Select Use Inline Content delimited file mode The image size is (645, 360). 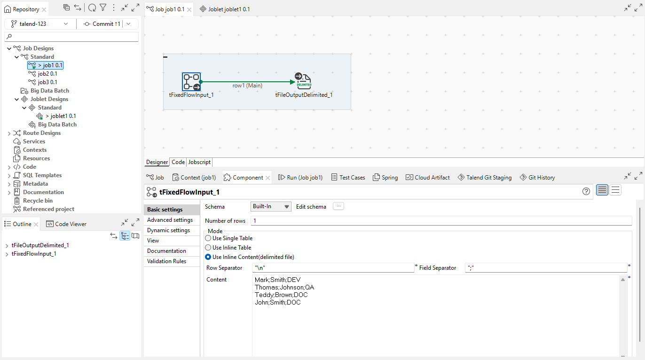208,257
